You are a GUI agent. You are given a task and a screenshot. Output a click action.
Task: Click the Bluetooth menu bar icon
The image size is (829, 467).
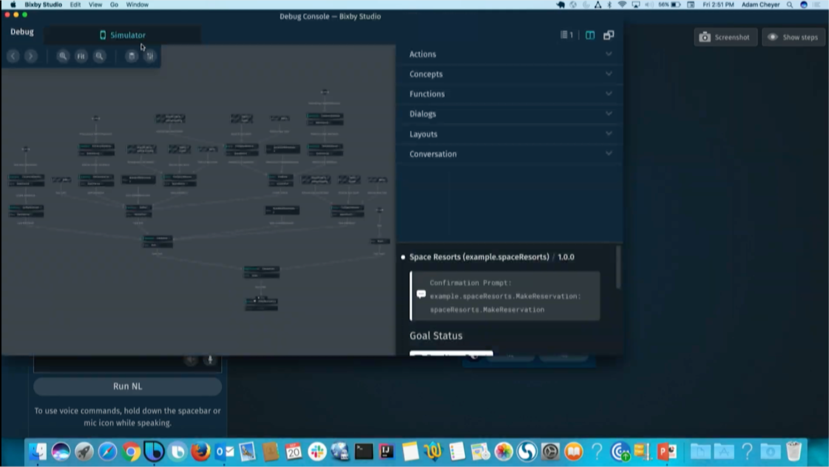click(x=610, y=4)
